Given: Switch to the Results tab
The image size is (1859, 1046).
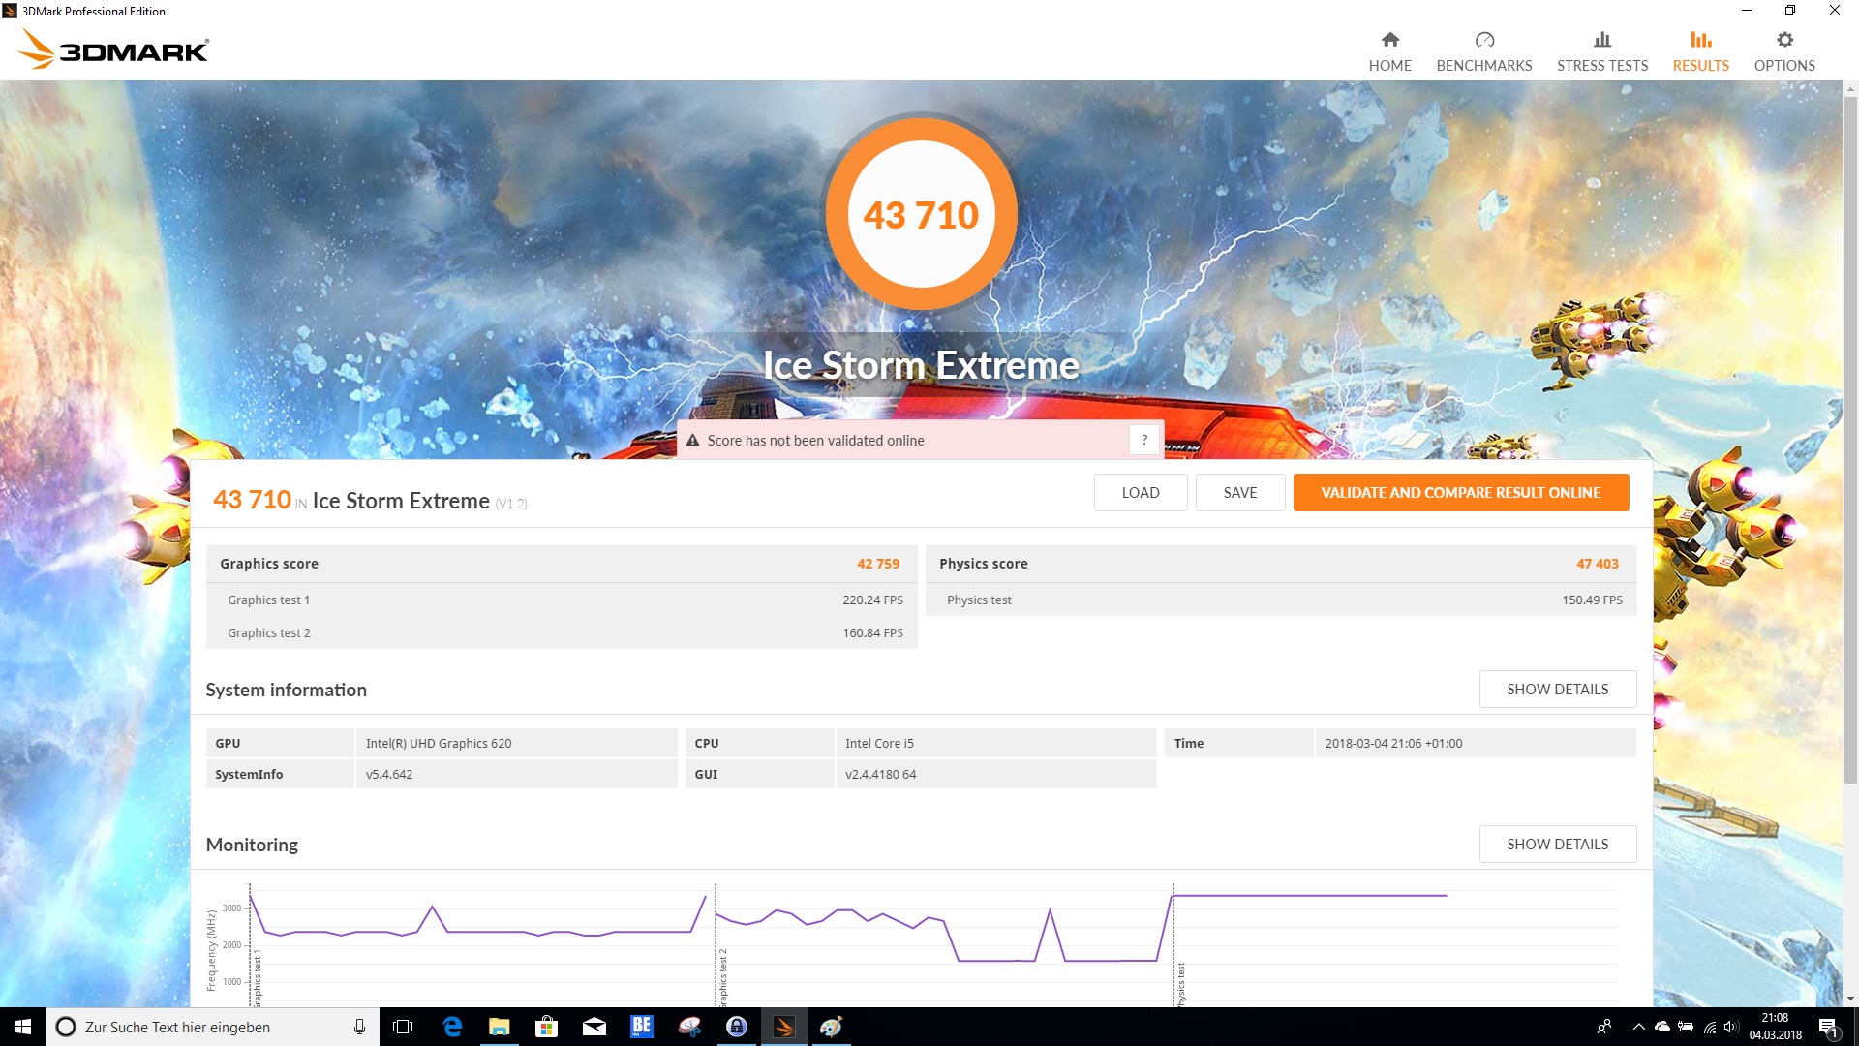Looking at the screenshot, I should coord(1700,50).
